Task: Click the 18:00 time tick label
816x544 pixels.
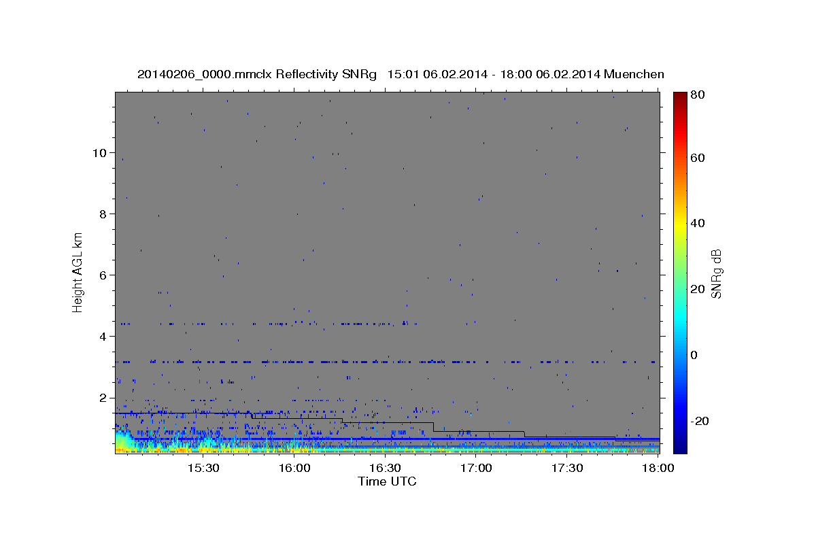Action: pyautogui.click(x=658, y=469)
